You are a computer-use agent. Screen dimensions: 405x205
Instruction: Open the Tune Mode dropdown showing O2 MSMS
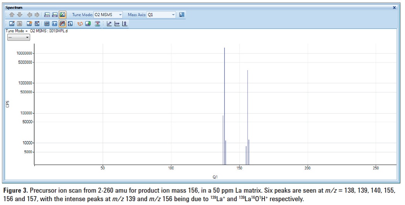coord(108,15)
